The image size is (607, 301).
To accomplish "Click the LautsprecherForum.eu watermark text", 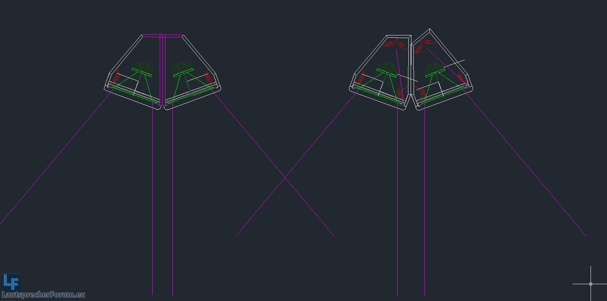I will [x=43, y=295].
